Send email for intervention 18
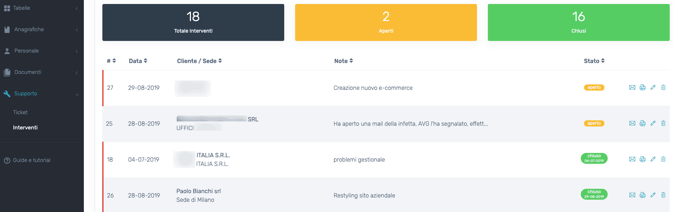673x212 pixels. click(x=632, y=159)
